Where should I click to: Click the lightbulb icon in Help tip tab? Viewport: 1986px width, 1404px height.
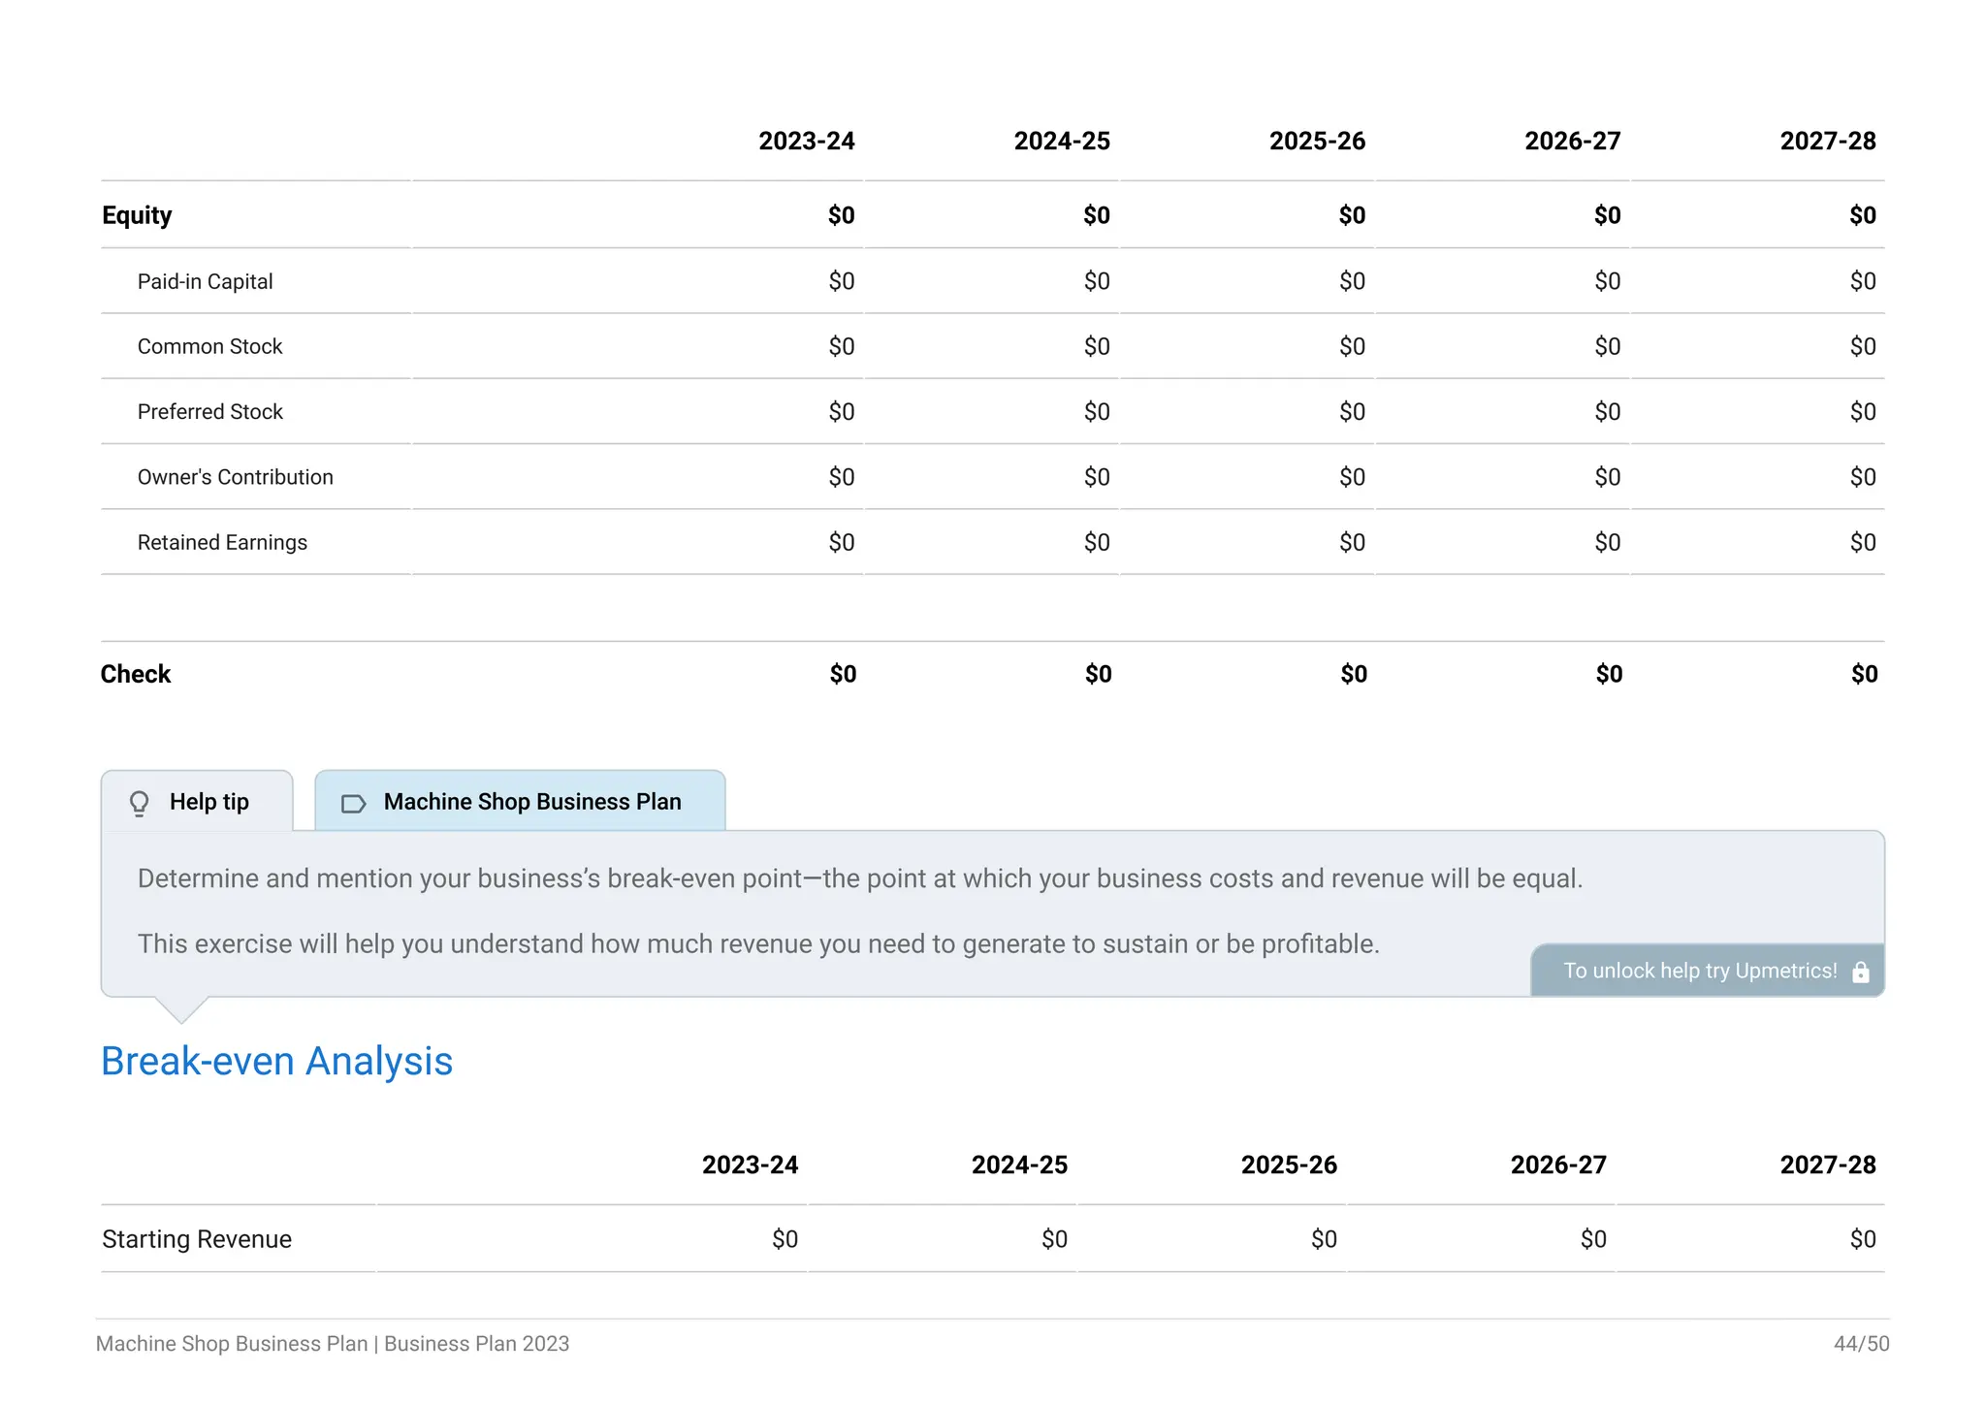[x=140, y=803]
